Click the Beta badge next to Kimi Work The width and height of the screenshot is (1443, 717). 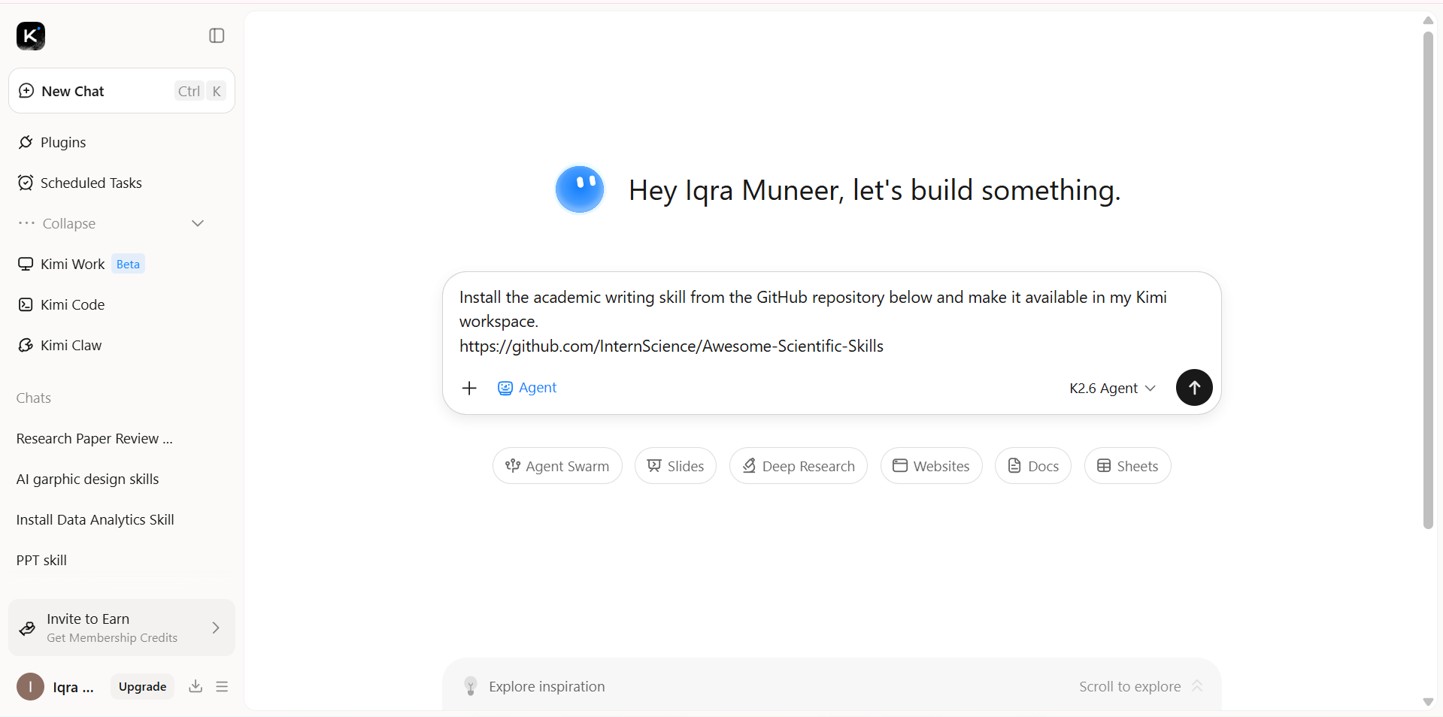pyautogui.click(x=128, y=264)
